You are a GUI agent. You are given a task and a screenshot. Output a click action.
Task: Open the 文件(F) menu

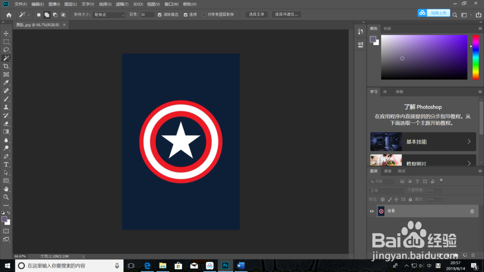click(20, 4)
